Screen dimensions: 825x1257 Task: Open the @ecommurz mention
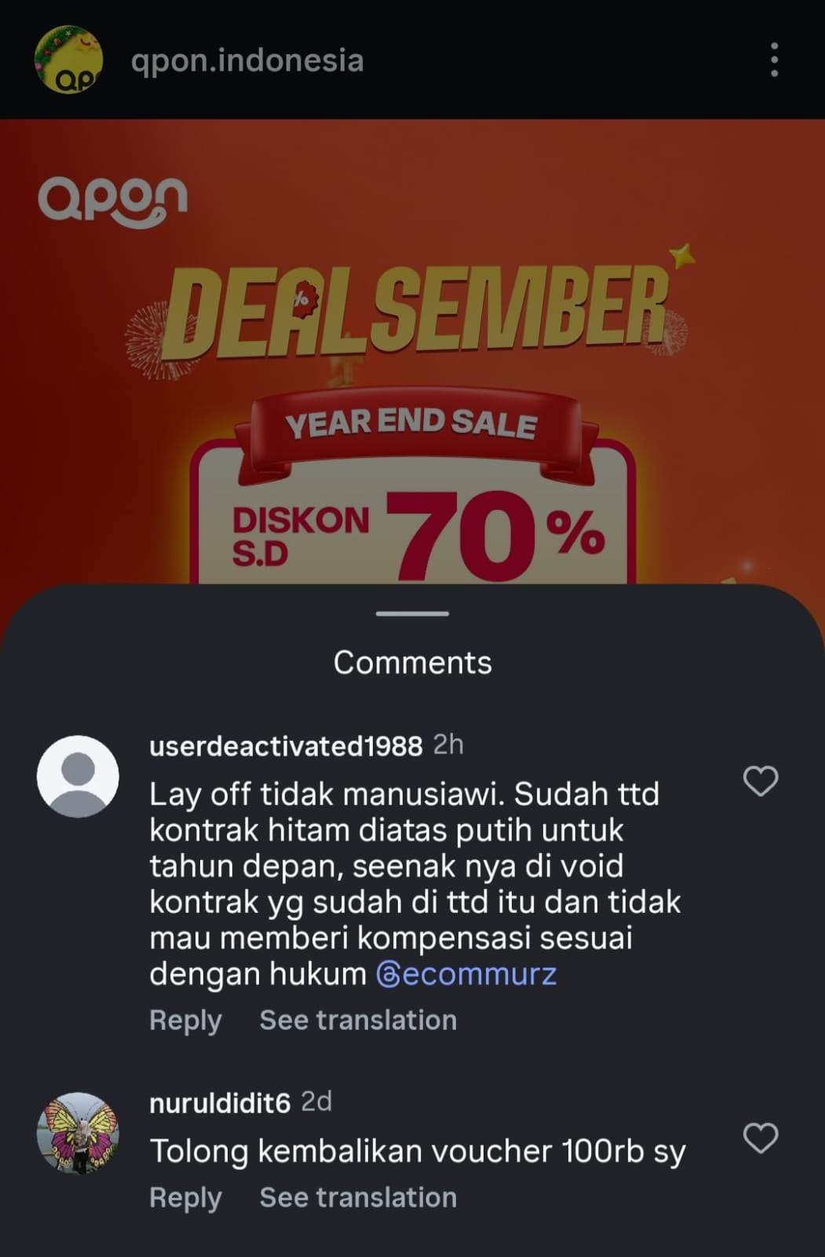(x=466, y=974)
